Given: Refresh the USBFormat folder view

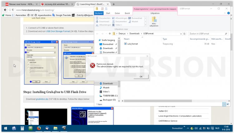Looking at the screenshot, I should [185, 33].
